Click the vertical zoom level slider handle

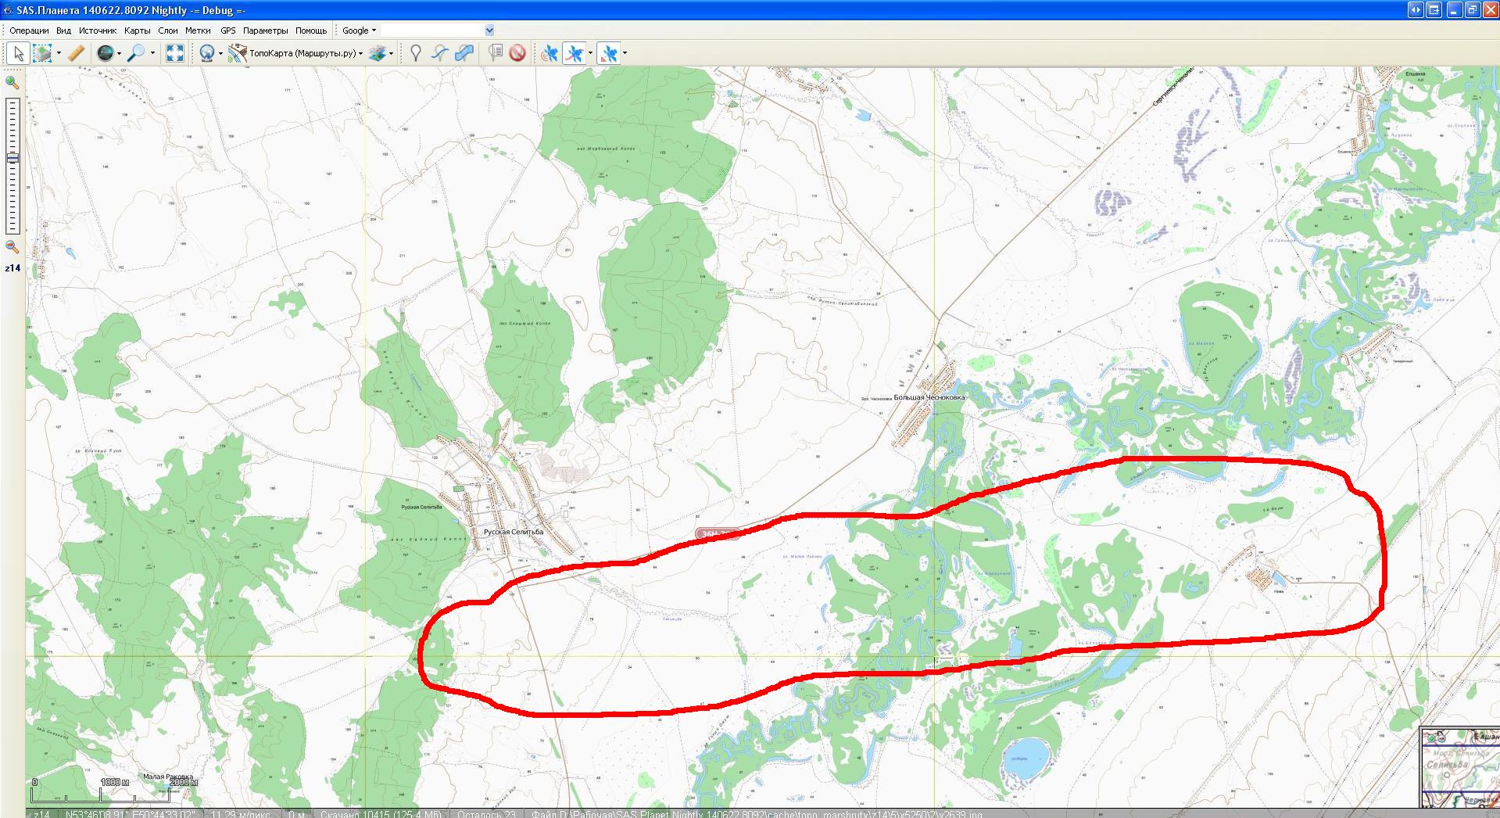tap(13, 159)
